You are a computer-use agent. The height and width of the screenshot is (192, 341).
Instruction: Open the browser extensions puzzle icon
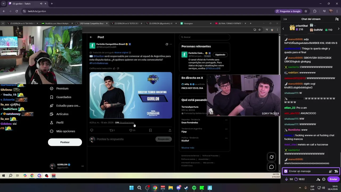coord(315,11)
